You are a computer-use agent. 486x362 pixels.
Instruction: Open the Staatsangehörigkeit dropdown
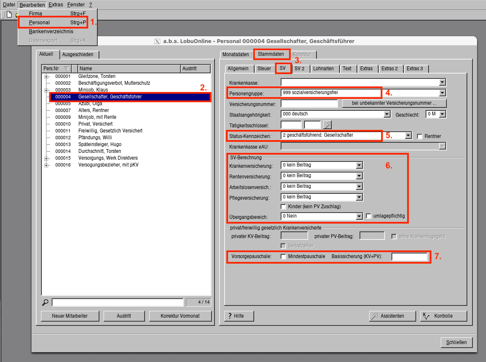pos(387,114)
